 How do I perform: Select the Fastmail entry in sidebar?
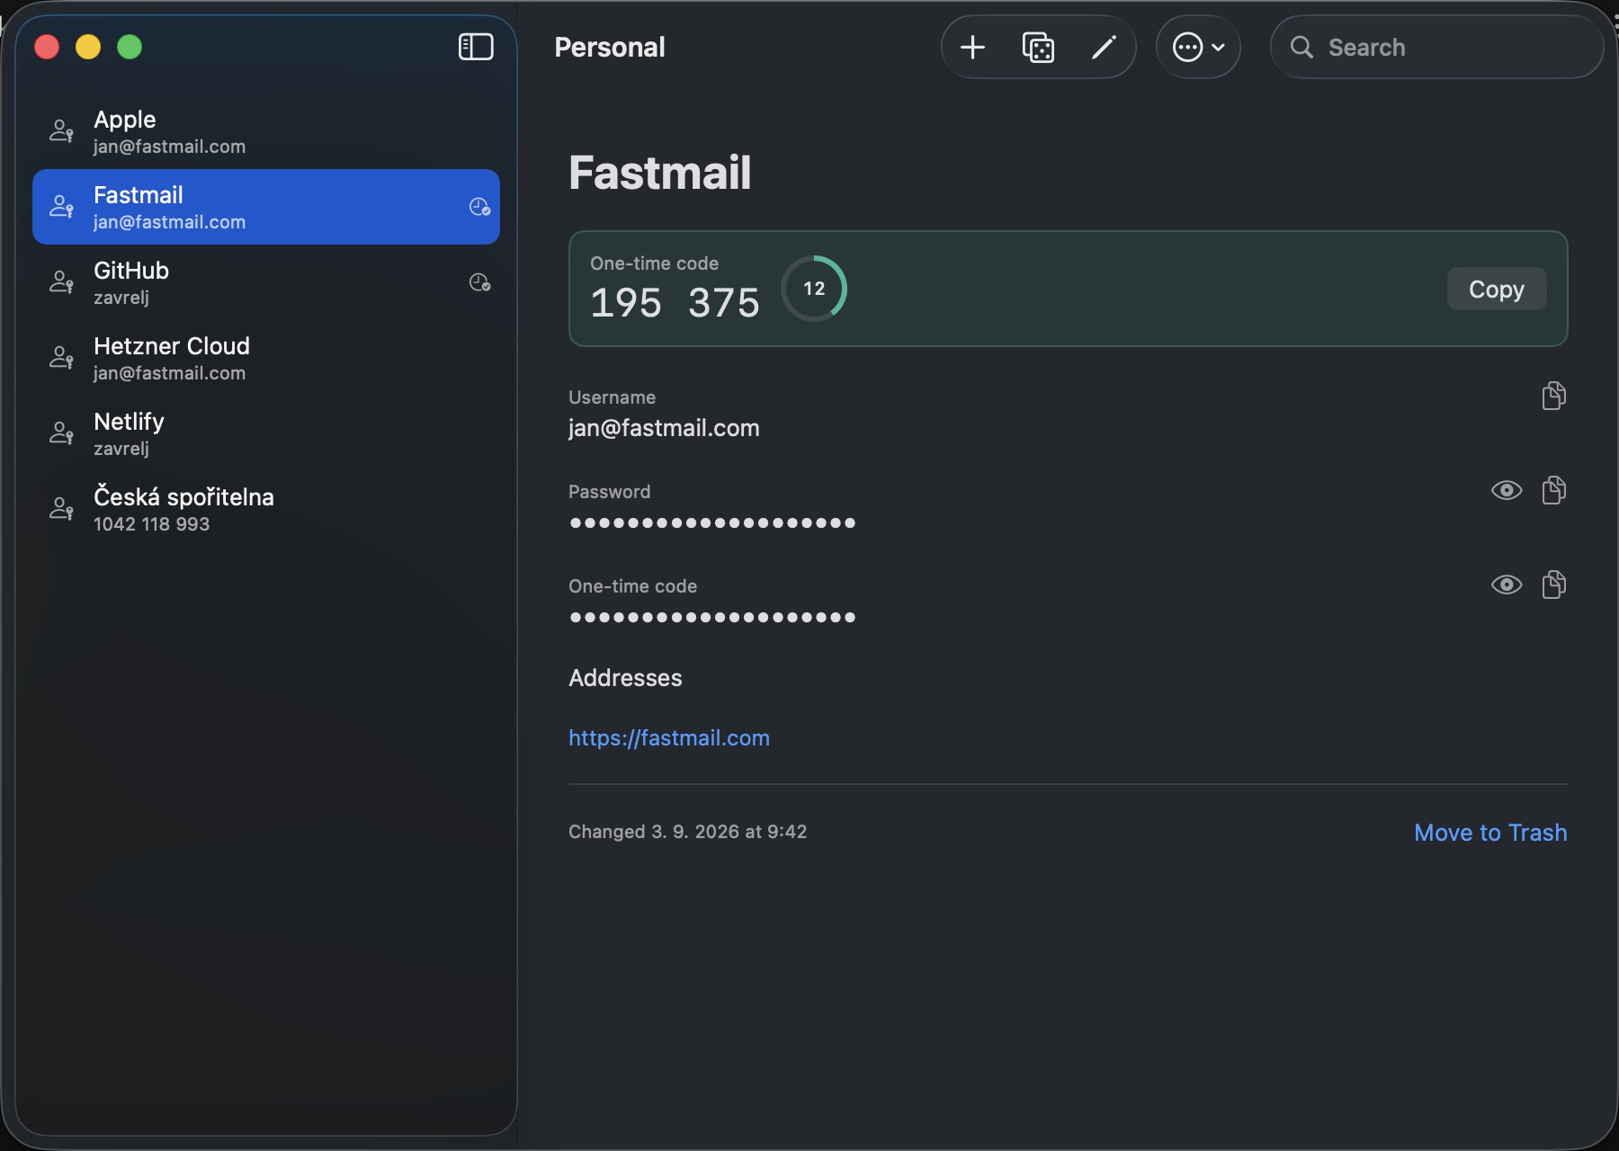click(x=266, y=207)
